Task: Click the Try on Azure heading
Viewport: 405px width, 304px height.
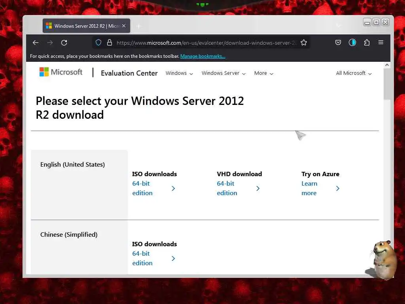Action: 320,174
